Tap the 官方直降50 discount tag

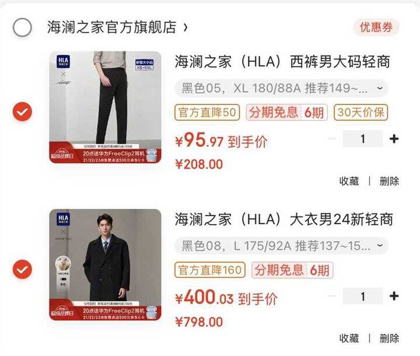pyautogui.click(x=207, y=112)
